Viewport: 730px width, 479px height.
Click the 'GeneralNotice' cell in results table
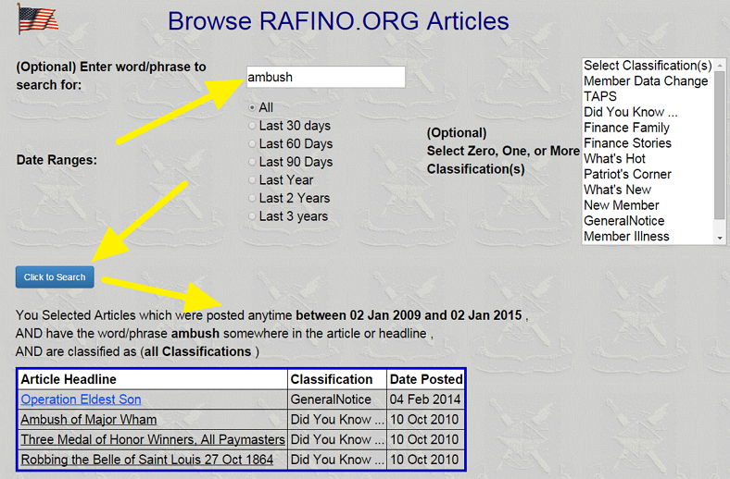(337, 399)
